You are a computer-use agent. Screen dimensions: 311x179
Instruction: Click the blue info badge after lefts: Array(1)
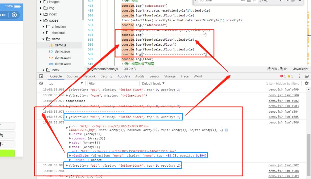click(x=226, y=130)
